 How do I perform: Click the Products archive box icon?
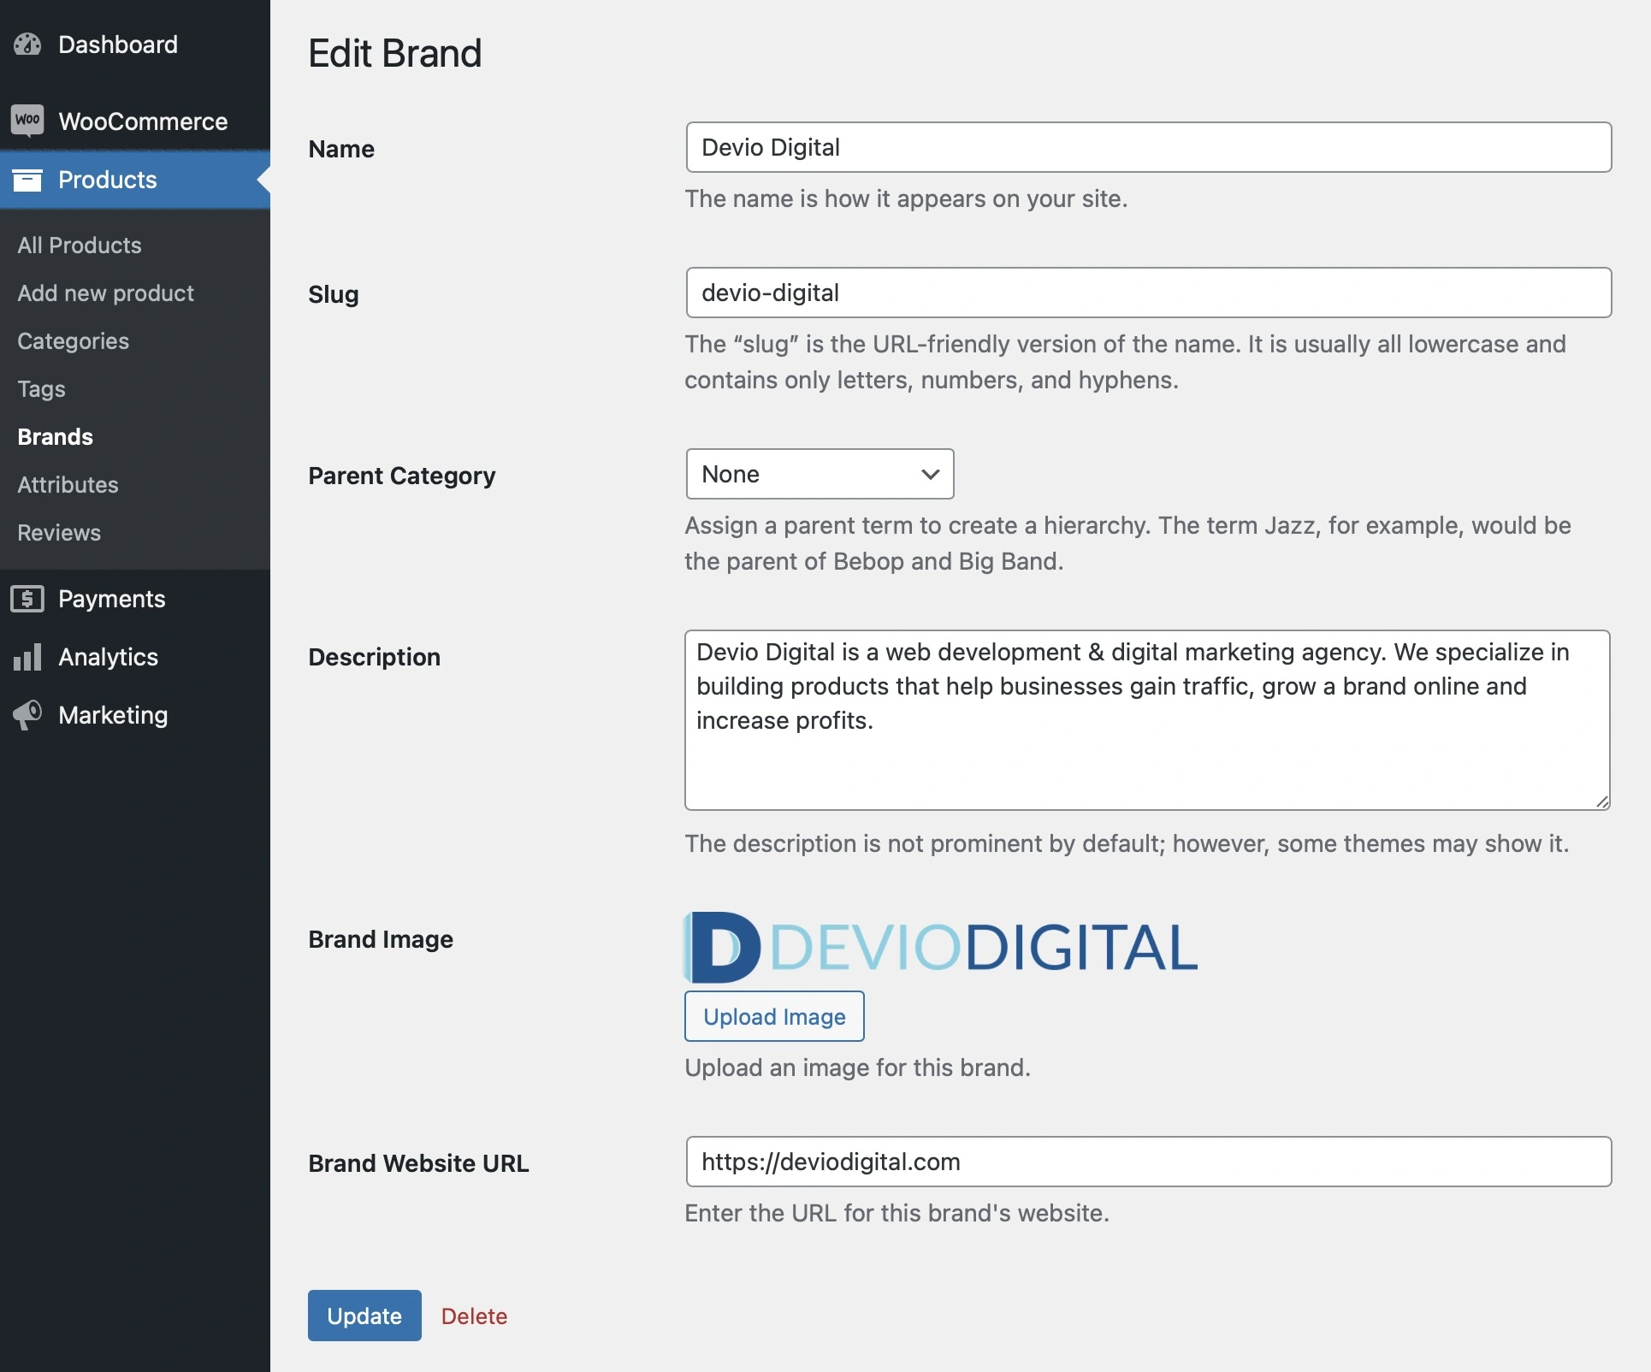coord(27,180)
